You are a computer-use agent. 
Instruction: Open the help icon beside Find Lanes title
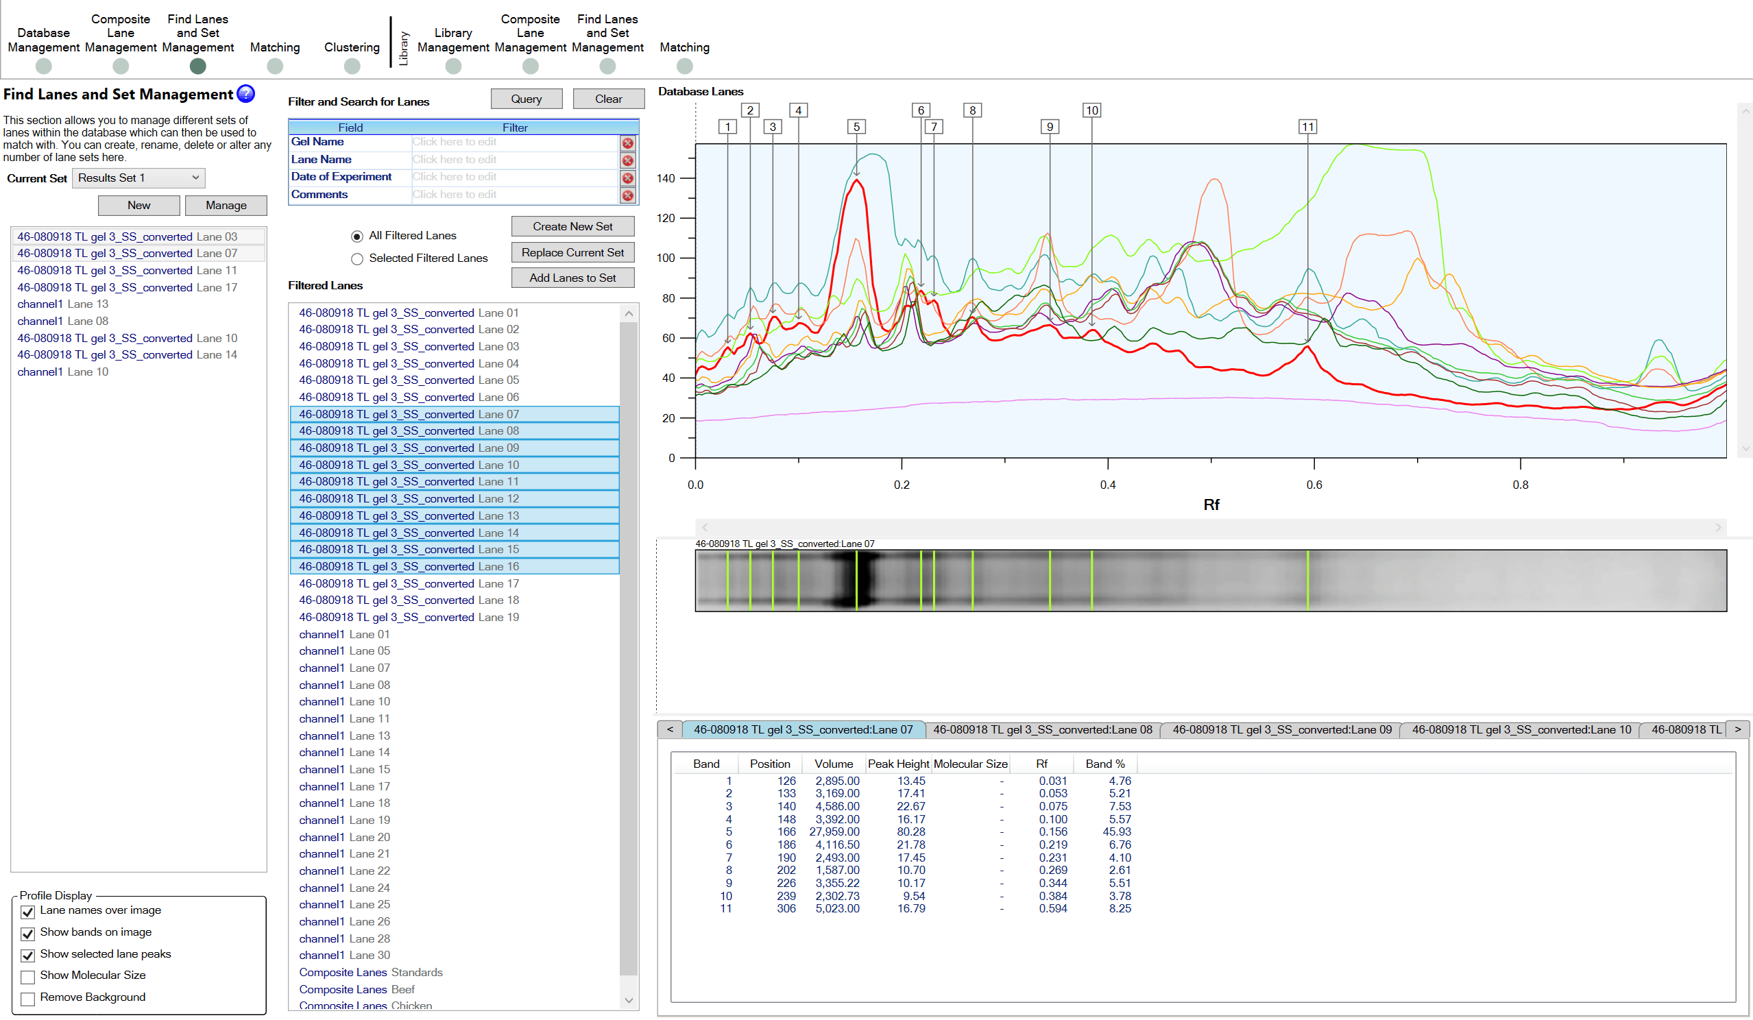[245, 94]
